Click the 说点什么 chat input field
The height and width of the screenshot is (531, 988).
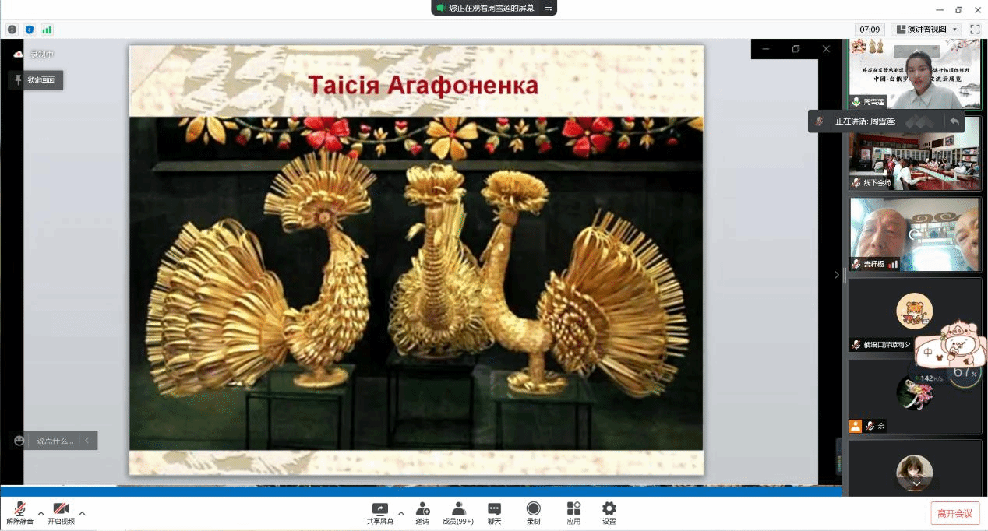point(55,441)
